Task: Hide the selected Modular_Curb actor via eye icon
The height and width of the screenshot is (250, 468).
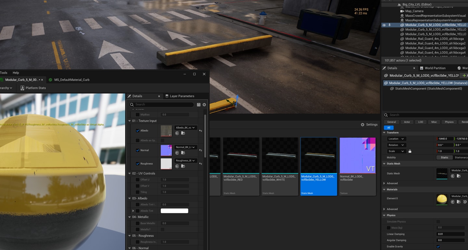Action: (x=384, y=25)
